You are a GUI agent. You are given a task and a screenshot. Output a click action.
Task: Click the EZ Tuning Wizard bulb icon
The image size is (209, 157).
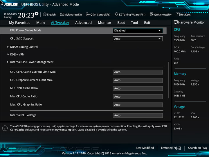point(116,14)
